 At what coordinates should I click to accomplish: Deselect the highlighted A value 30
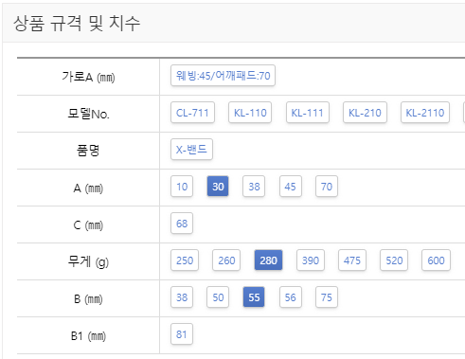click(x=218, y=187)
